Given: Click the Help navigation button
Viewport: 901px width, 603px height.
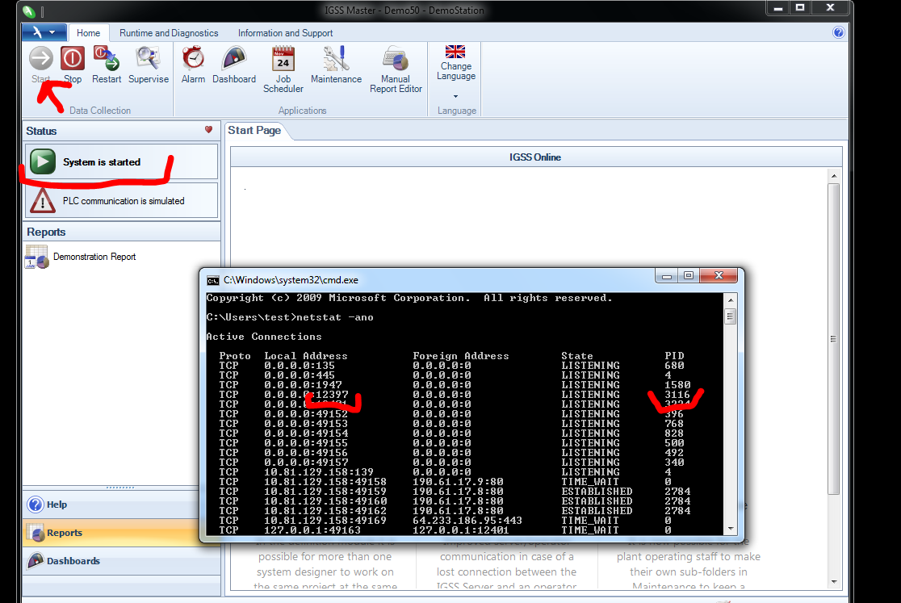Looking at the screenshot, I should click(57, 505).
